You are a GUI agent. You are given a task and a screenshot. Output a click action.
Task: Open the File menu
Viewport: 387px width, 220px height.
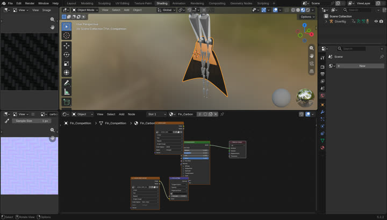(x=10, y=3)
